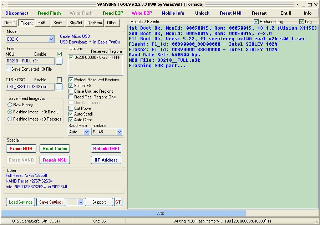Select the Trident tab
This screenshot has width=320, height=225.
[26, 23]
